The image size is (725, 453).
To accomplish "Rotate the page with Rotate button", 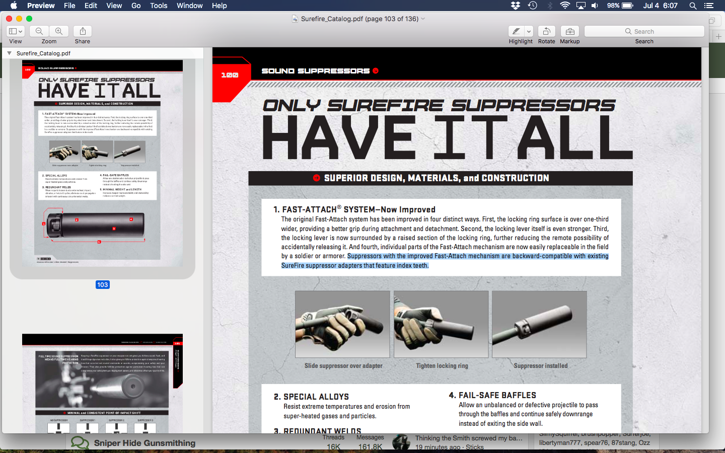I will coord(546,31).
